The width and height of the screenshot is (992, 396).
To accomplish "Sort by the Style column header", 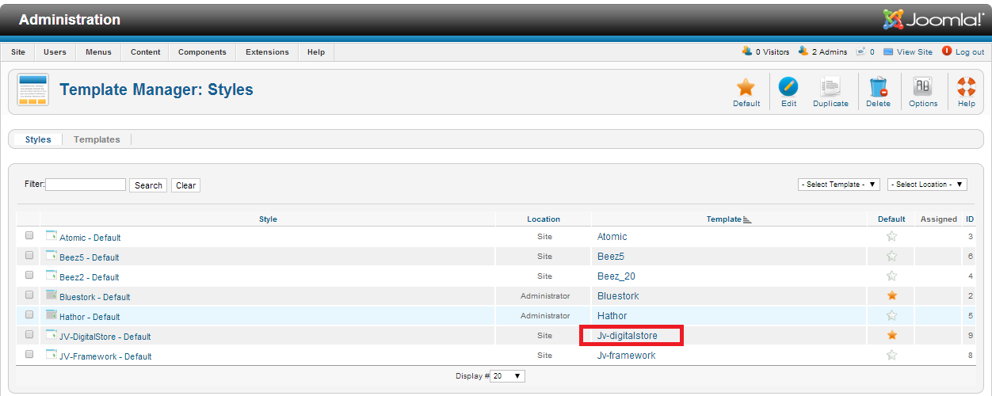I will (x=268, y=219).
